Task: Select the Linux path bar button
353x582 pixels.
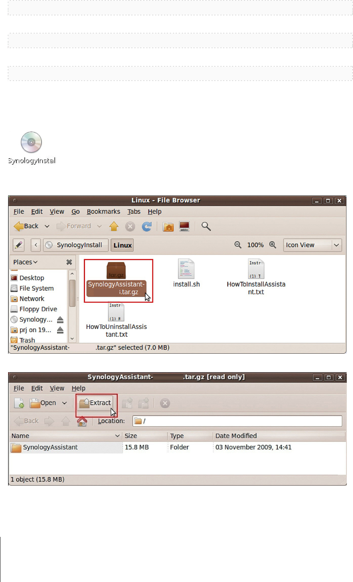Action: click(x=123, y=245)
